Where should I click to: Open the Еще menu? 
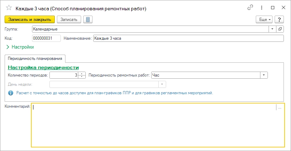point(265,19)
